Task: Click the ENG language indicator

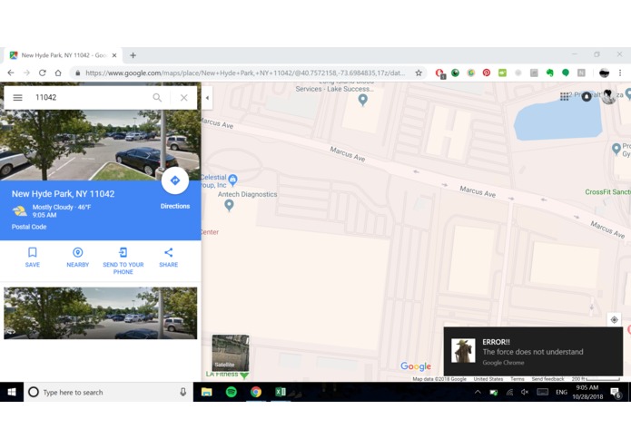Action: pyautogui.click(x=561, y=392)
